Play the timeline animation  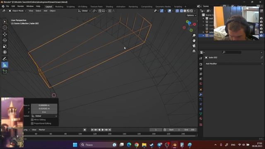point(103,130)
